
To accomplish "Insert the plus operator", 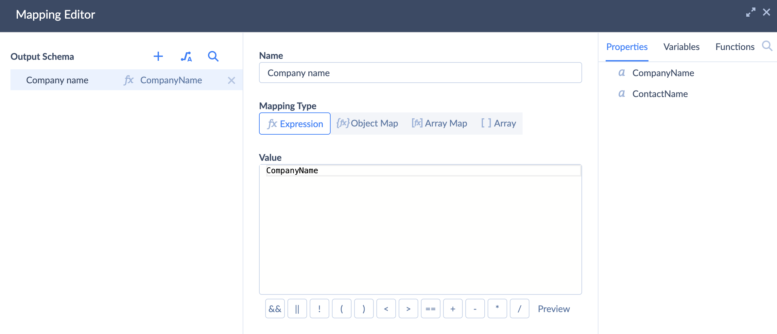I will [x=453, y=309].
